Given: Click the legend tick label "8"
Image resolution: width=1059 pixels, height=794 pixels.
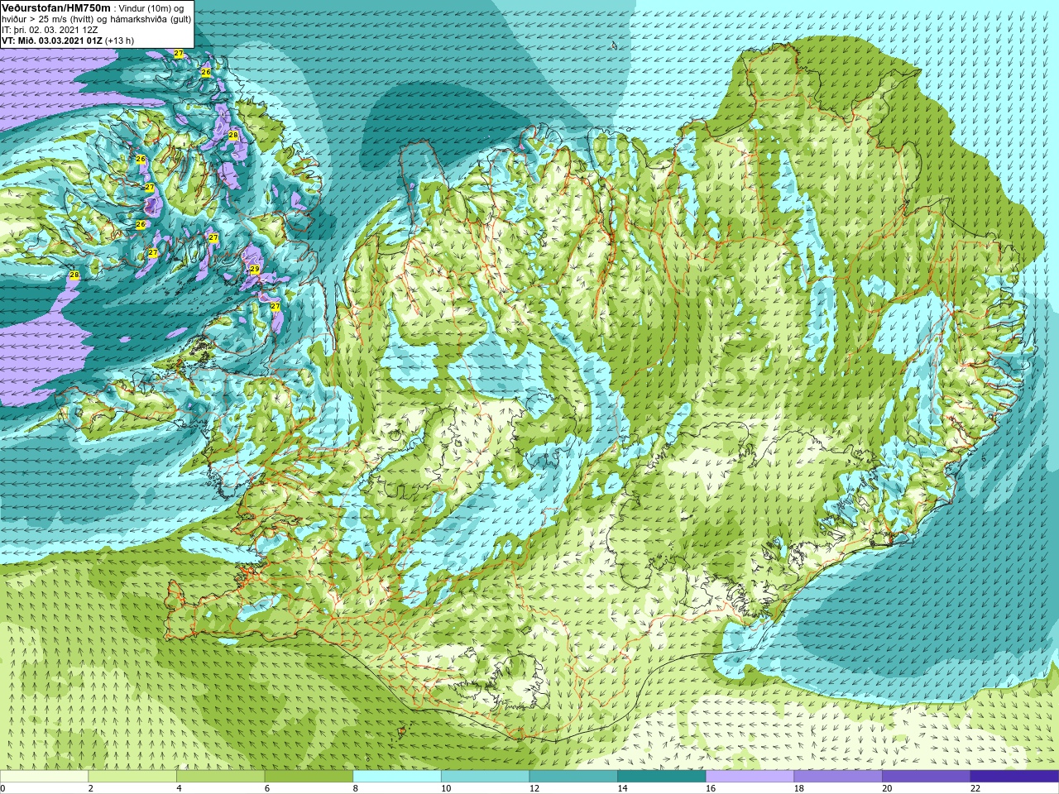Looking at the screenshot, I should point(355,789).
